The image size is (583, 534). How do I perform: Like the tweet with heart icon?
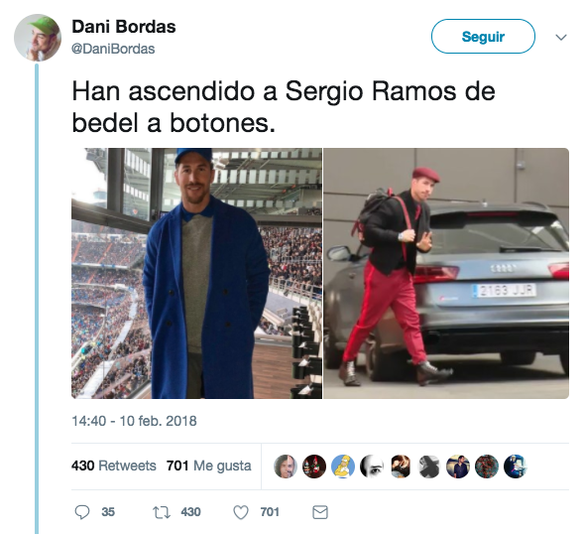(241, 512)
